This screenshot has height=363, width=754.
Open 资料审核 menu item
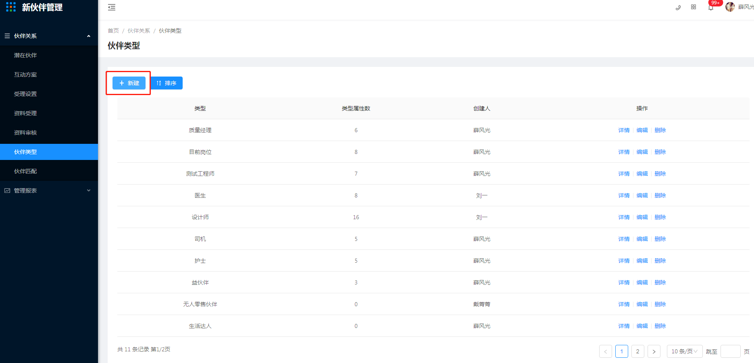click(x=49, y=133)
